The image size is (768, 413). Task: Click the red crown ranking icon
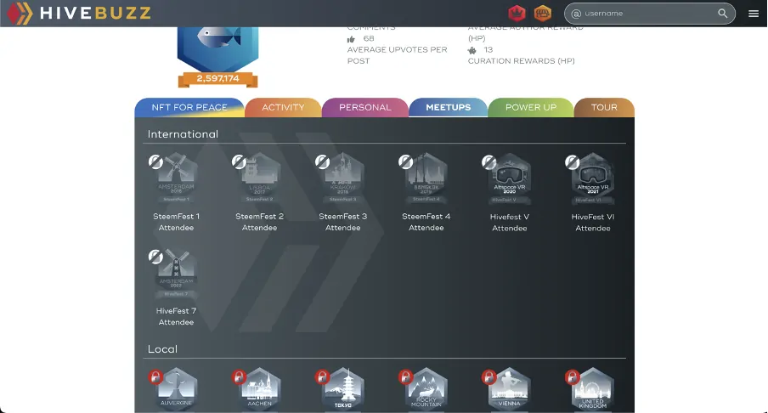tap(517, 14)
